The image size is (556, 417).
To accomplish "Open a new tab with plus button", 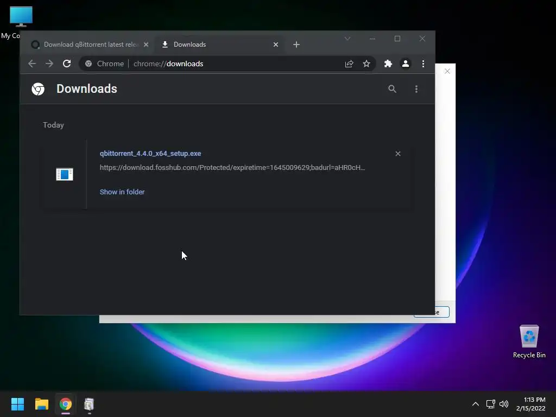I will click(x=296, y=45).
